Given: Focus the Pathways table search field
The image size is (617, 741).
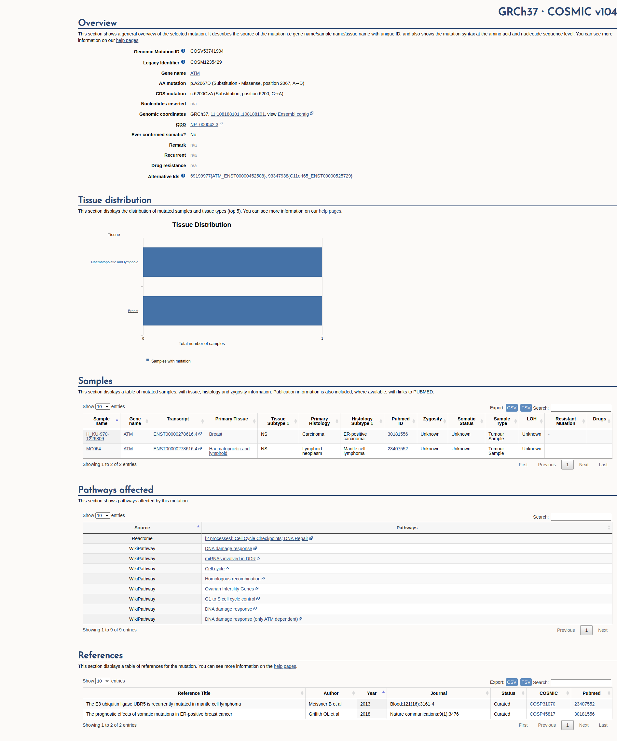Looking at the screenshot, I should (x=581, y=517).
